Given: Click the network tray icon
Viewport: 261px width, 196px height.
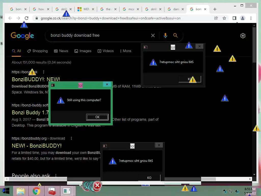Looking at the screenshot, I should click(231, 191).
